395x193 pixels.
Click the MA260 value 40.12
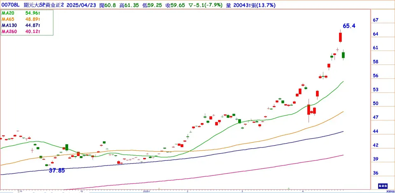(x=32, y=31)
